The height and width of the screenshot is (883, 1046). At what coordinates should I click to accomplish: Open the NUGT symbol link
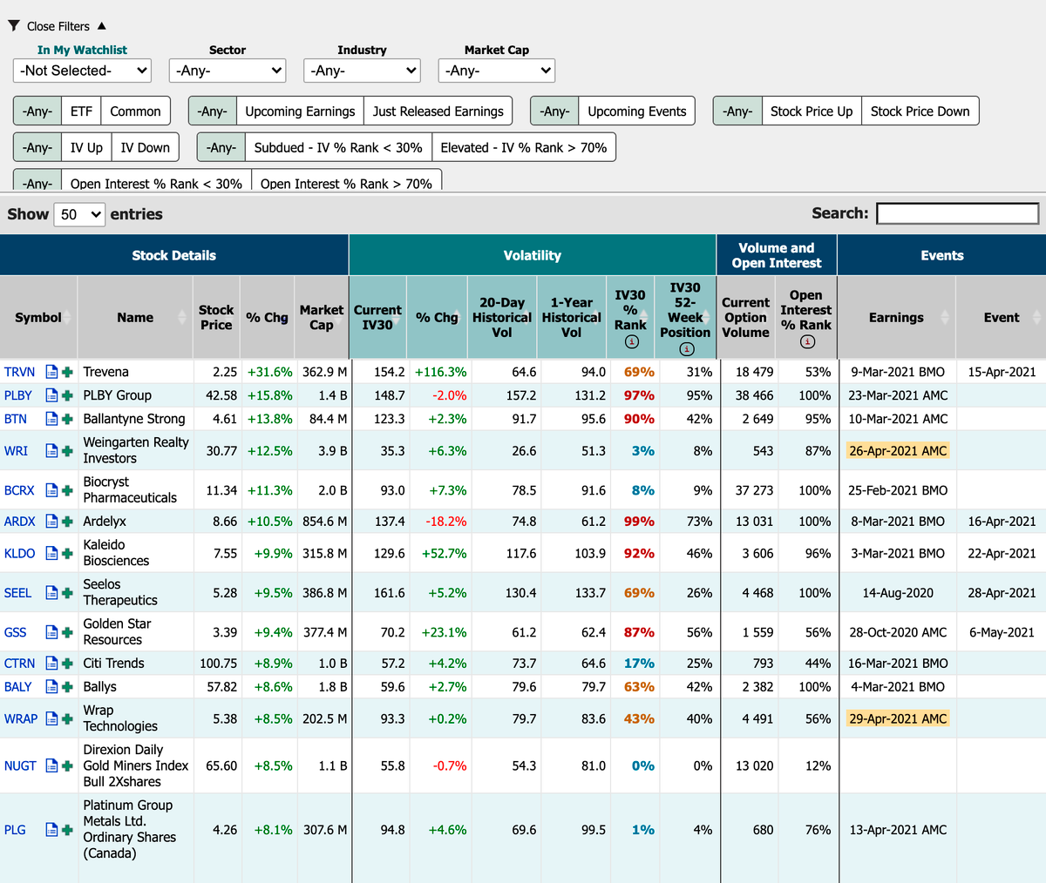(x=20, y=766)
